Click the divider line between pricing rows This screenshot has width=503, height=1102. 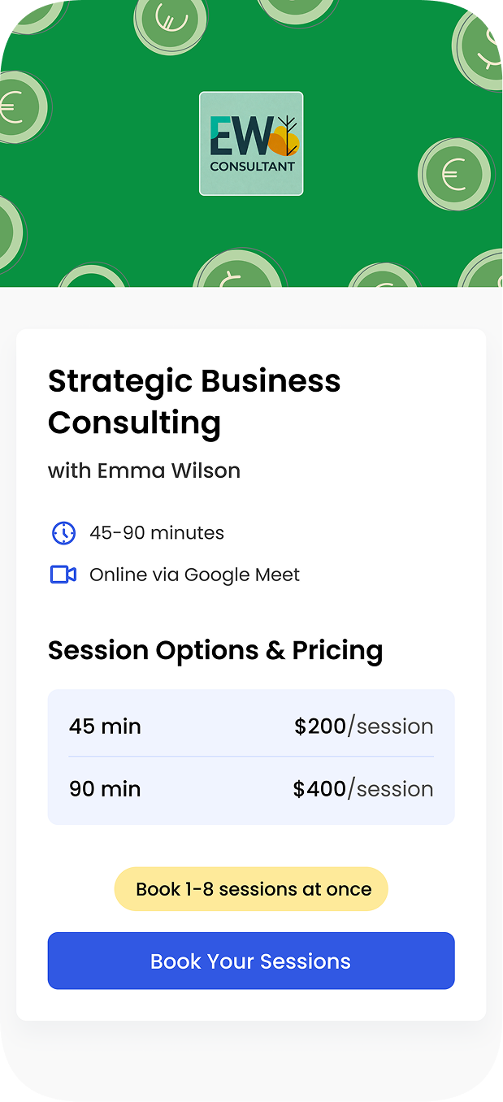click(251, 757)
